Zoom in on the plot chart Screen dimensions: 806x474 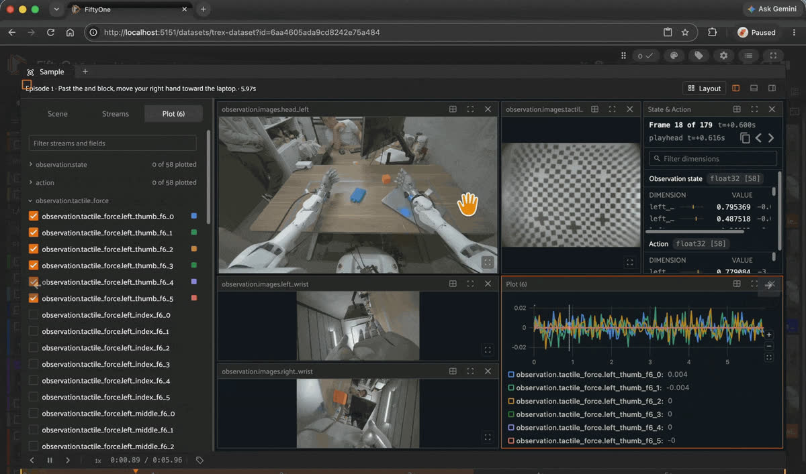769,335
